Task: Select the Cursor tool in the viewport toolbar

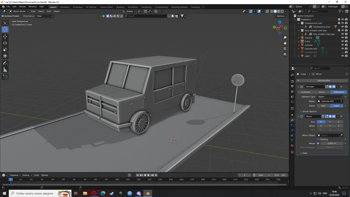Action: pyautogui.click(x=5, y=29)
